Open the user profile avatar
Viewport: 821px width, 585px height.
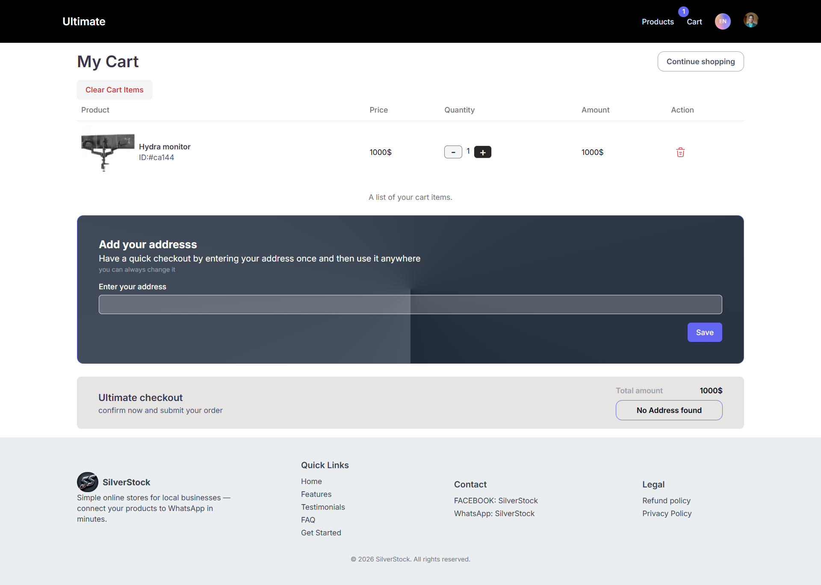click(750, 21)
